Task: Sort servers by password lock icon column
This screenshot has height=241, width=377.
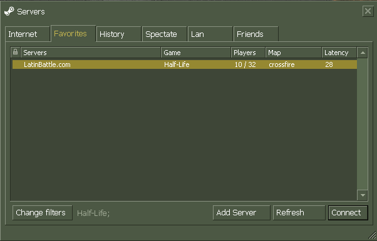Action: [16, 52]
